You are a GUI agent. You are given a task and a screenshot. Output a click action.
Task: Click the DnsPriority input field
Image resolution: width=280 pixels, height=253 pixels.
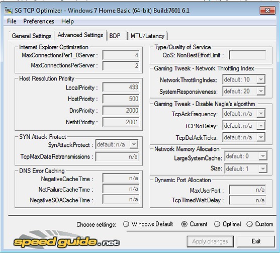click(x=121, y=111)
